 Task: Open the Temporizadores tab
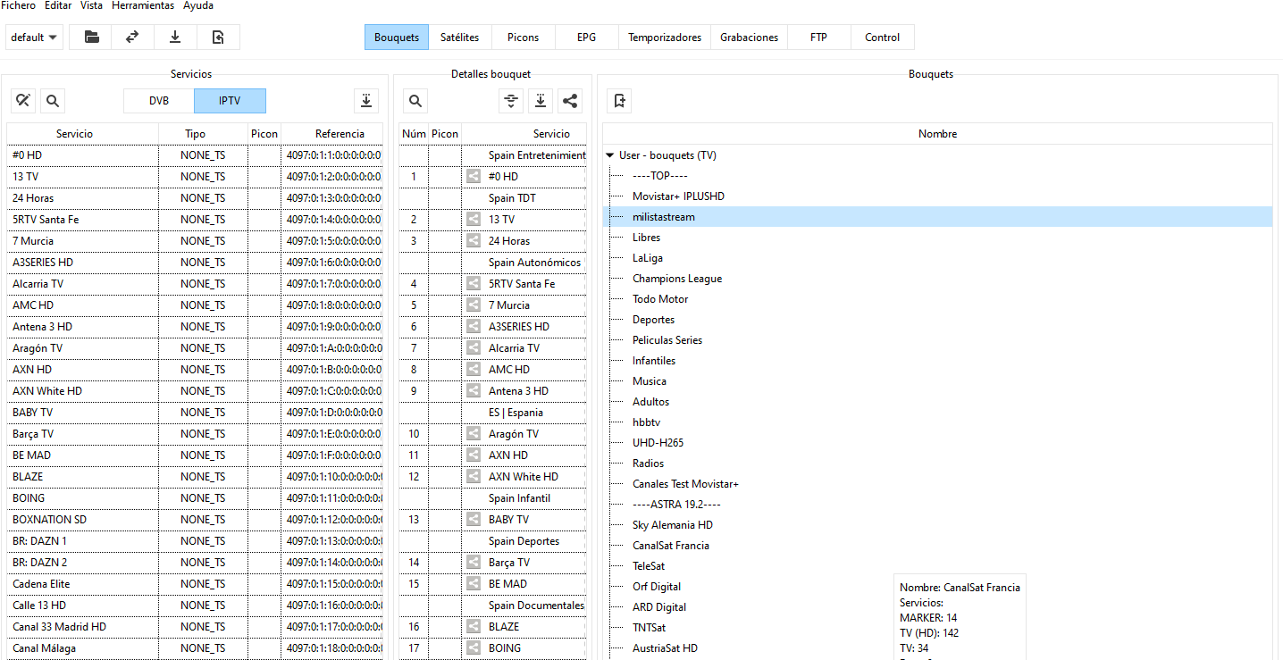(665, 38)
